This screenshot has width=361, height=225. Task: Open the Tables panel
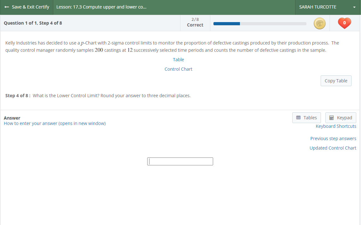306,117
